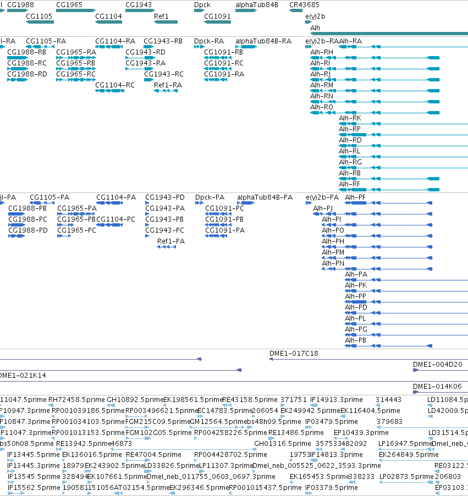Select protein label CG1943-PD
The image size is (468, 496).
click(165, 197)
